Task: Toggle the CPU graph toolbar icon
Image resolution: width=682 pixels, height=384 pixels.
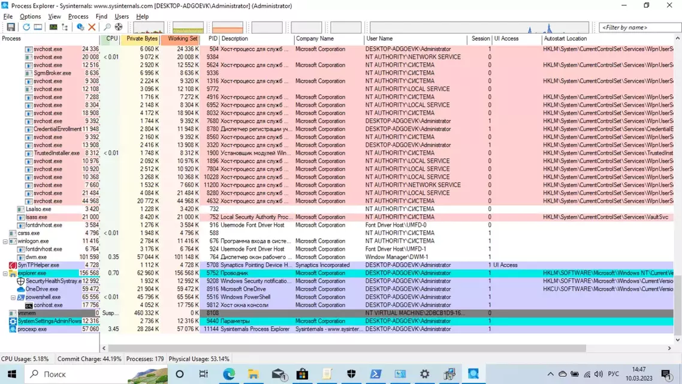Action: coord(53,28)
